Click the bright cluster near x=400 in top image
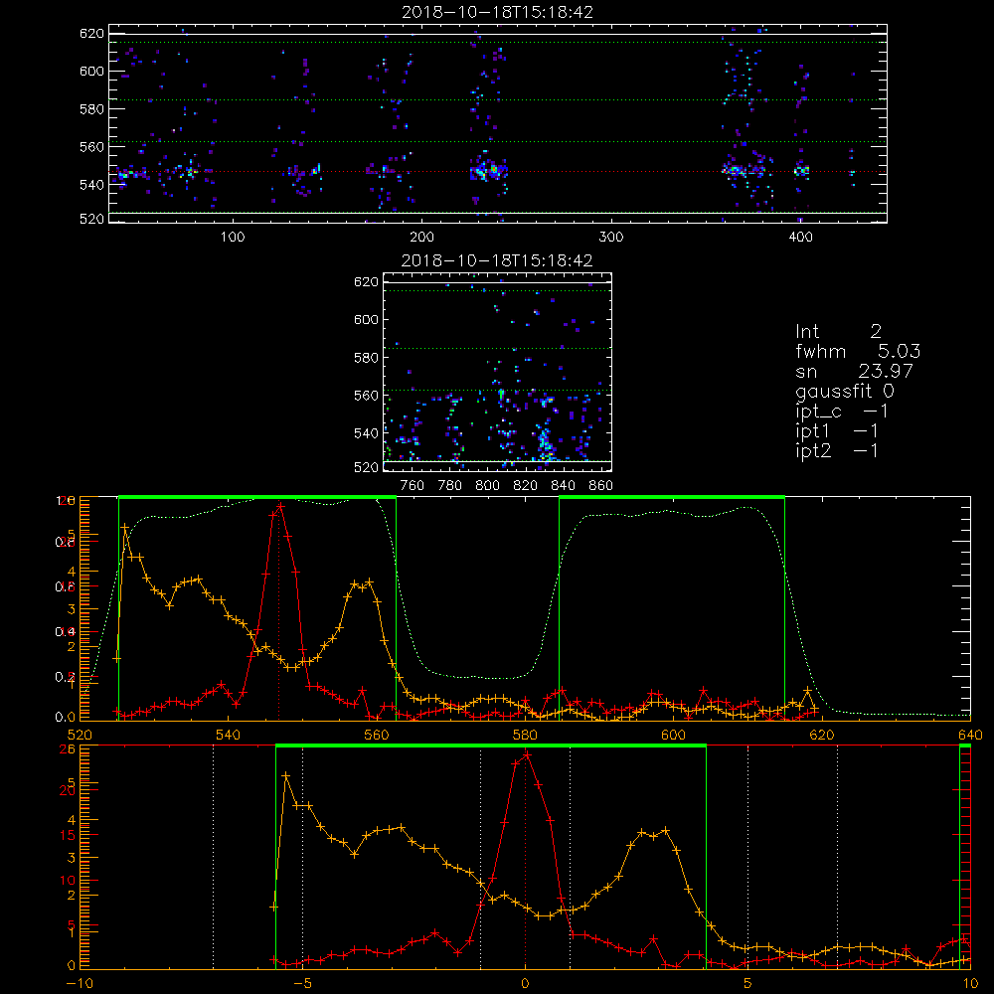This screenshot has width=994, height=994. click(802, 171)
